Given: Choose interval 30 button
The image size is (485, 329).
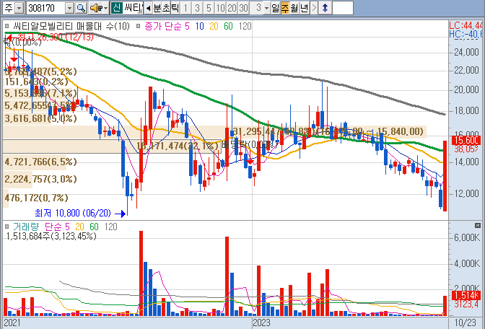Looking at the screenshot, I should pyautogui.click(x=243, y=8).
